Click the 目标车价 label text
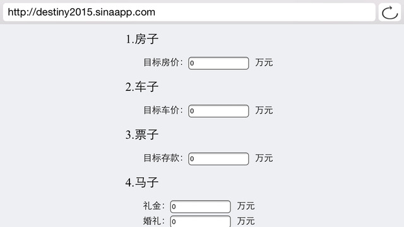The image size is (404, 227). point(163,110)
